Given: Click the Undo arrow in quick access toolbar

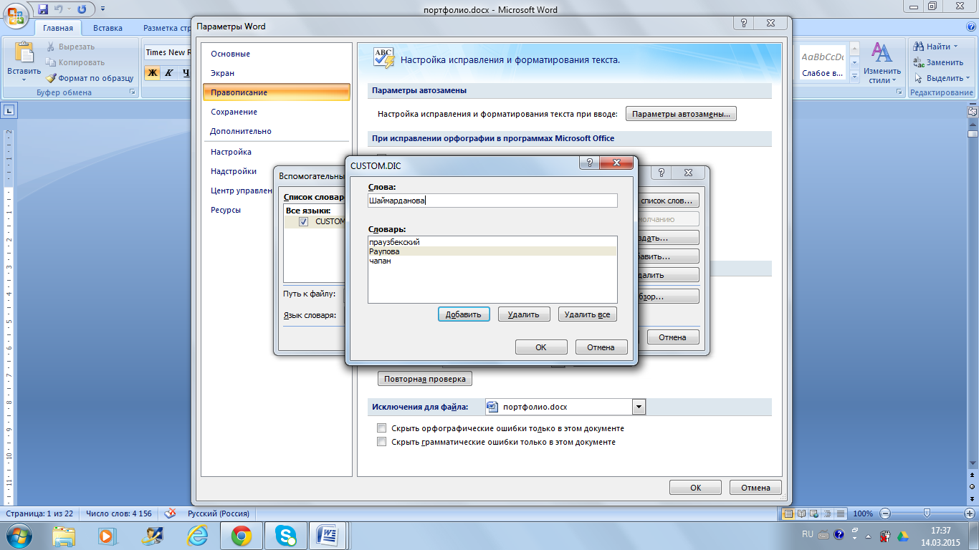Looking at the screenshot, I should tap(60, 9).
